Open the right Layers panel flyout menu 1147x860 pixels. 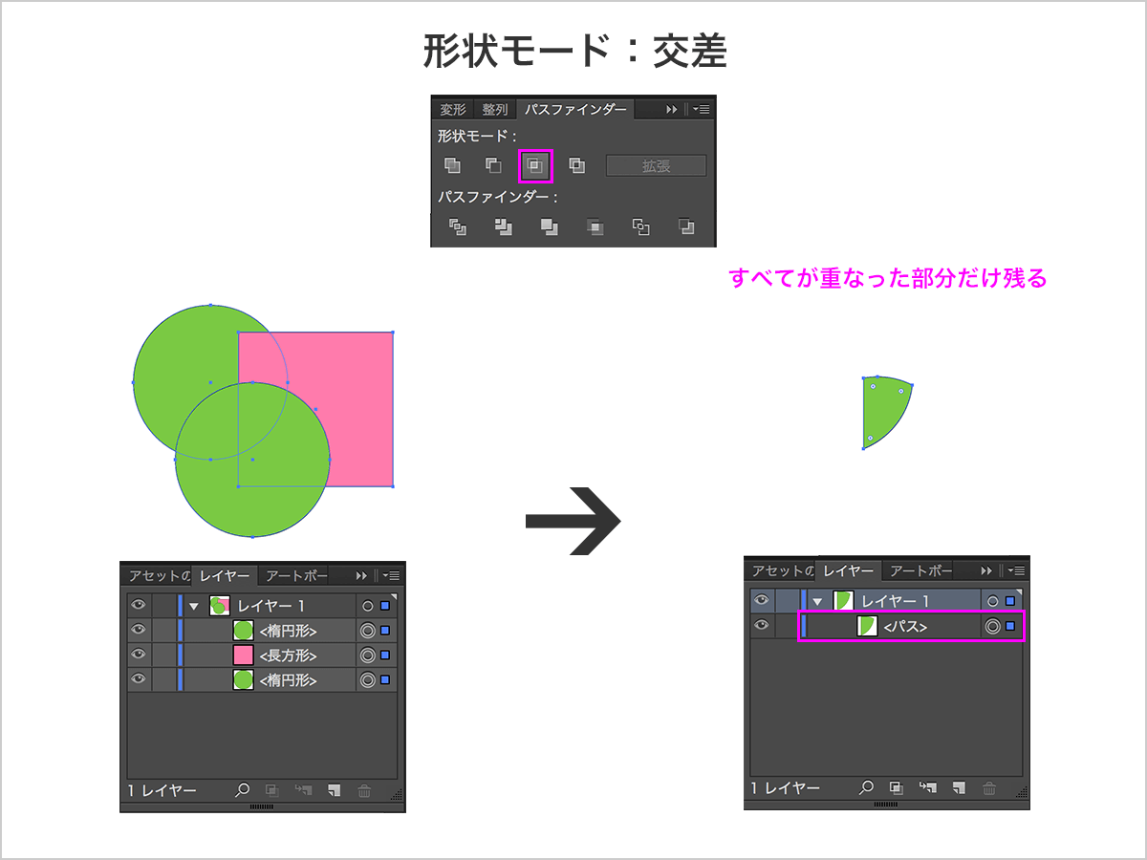point(1016,571)
